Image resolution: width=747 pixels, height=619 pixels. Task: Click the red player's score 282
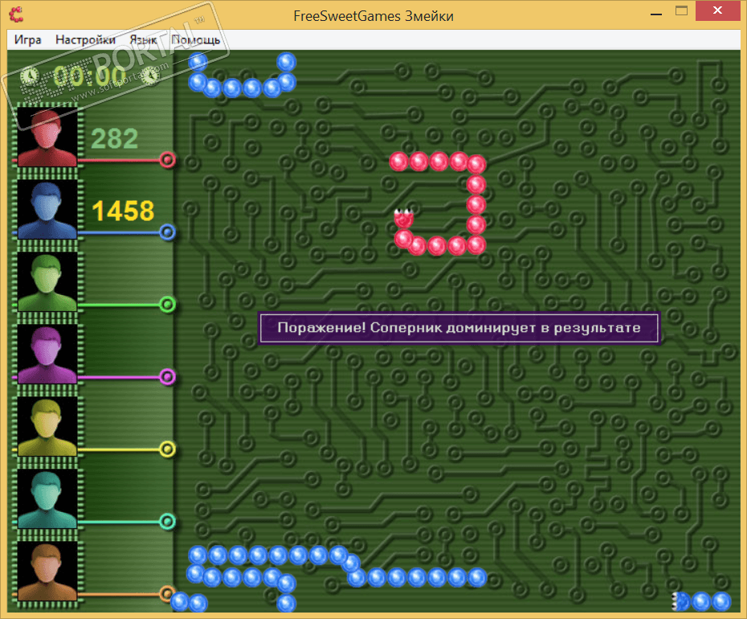tap(114, 139)
